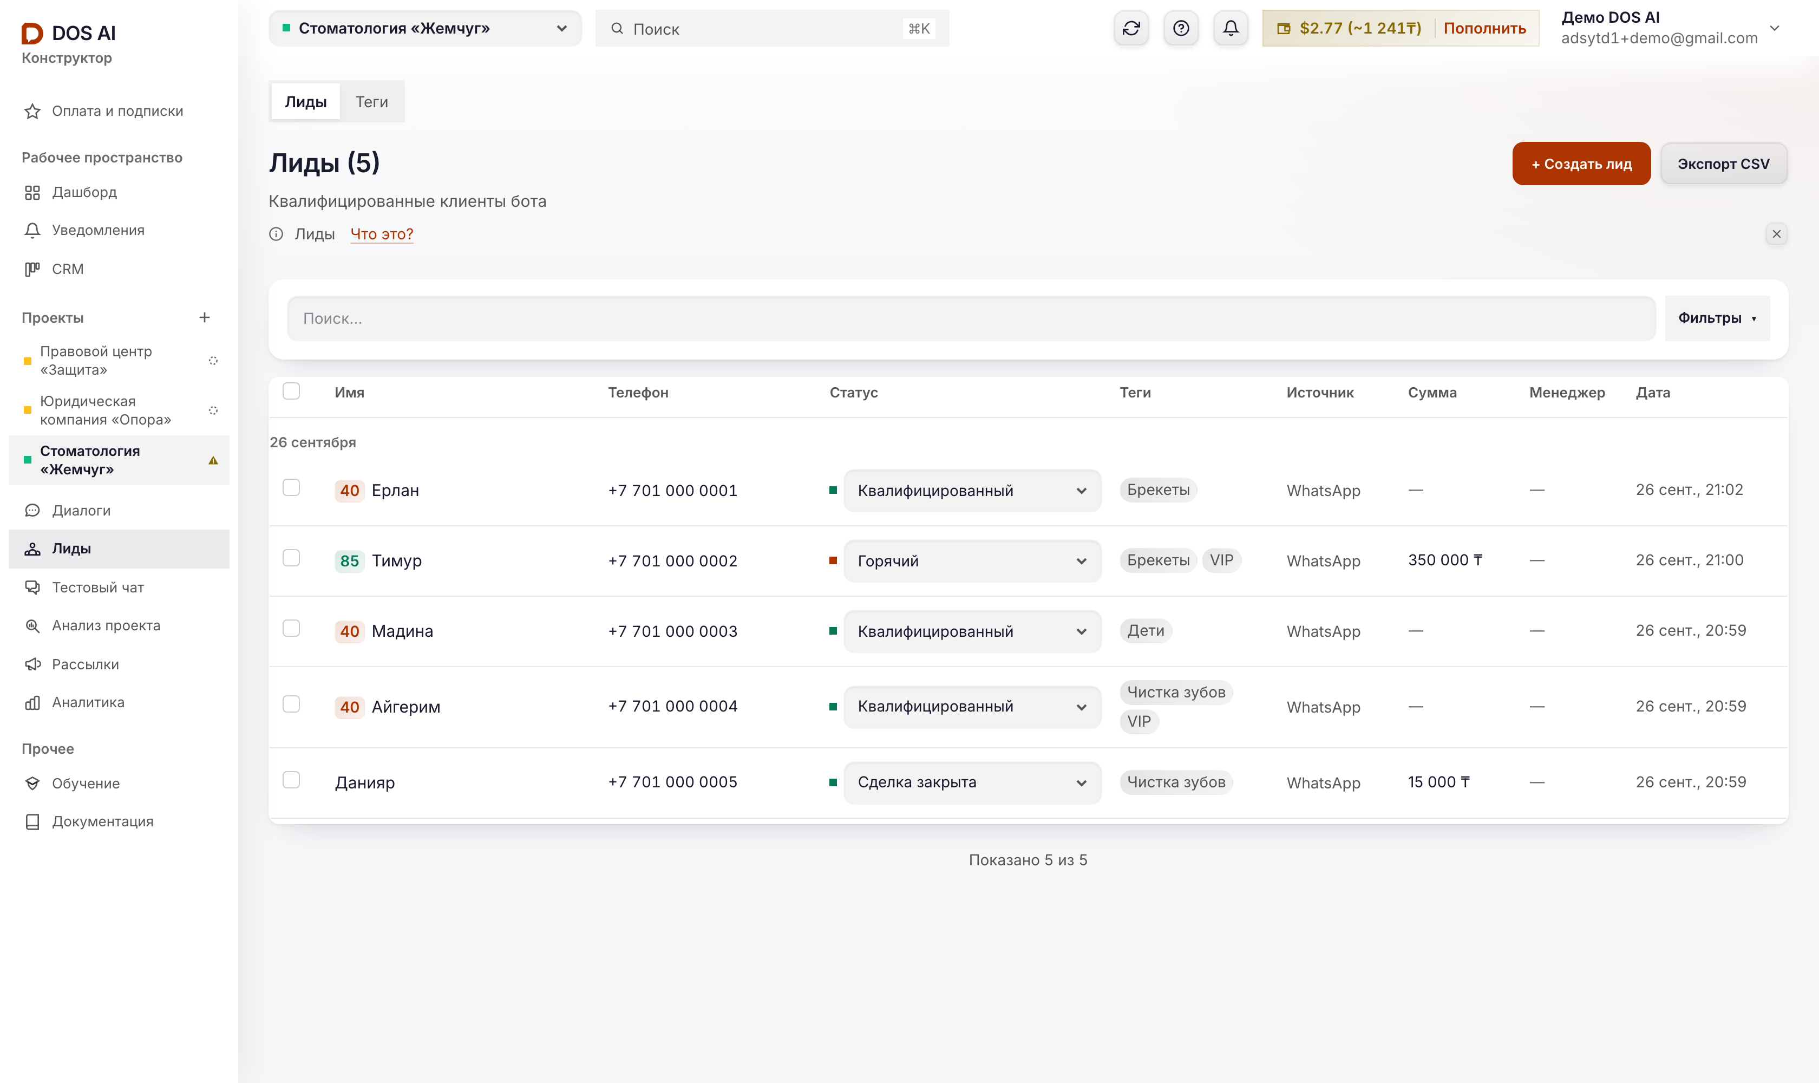This screenshot has height=1083, width=1819.
Task: Click the refresh icon in top bar
Action: pyautogui.click(x=1131, y=29)
